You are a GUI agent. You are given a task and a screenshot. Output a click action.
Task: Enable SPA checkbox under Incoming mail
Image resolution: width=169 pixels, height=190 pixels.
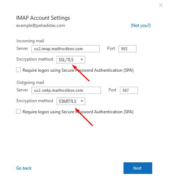(x=18, y=70)
